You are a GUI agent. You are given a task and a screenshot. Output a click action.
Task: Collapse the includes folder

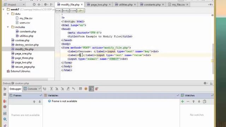pos(8,27)
